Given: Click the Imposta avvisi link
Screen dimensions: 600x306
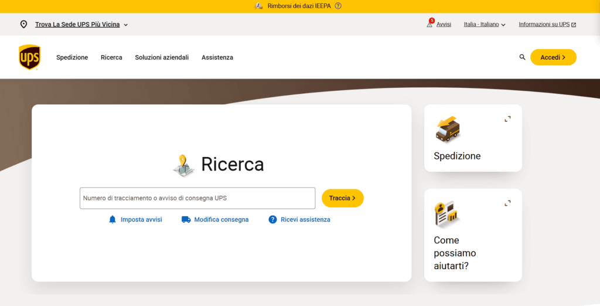Looking at the screenshot, I should pyautogui.click(x=141, y=219).
